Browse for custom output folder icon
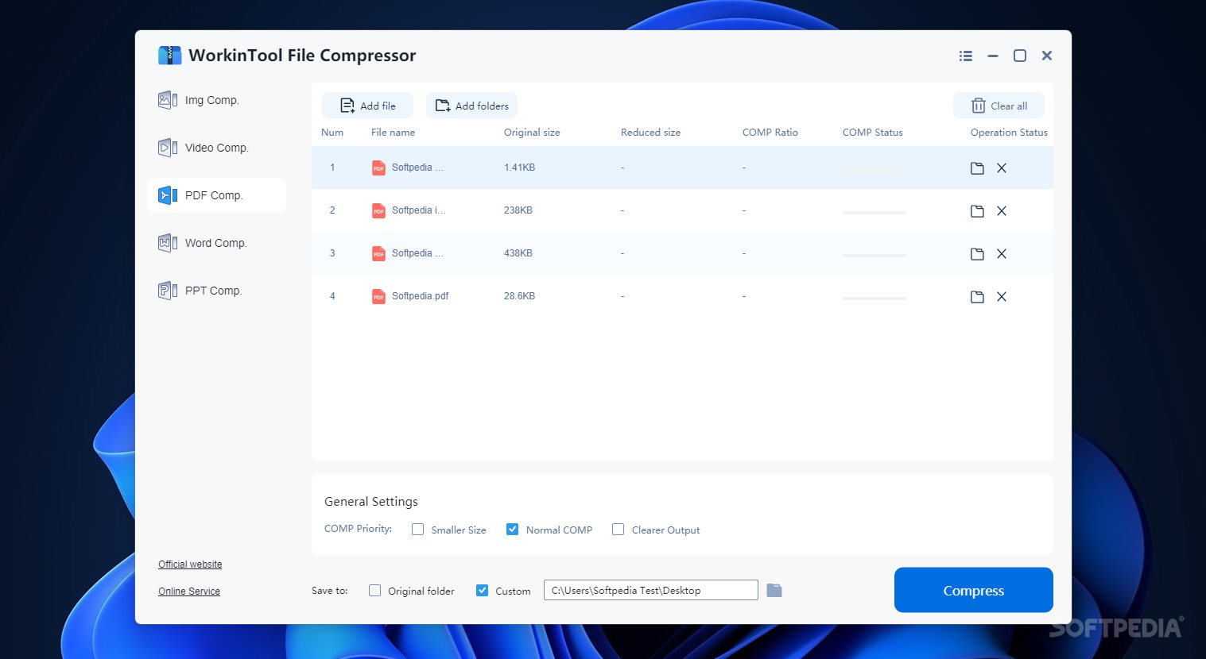The width and height of the screenshot is (1206, 659). 774,590
